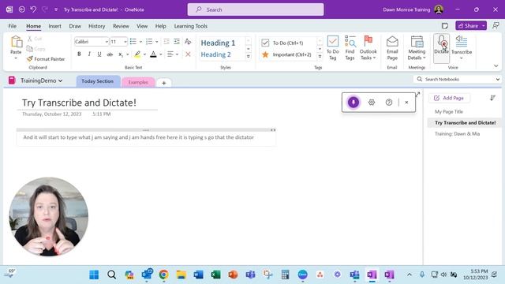Collapse the ribbon with the chevron
The width and height of the screenshot is (505, 284).
coord(496,65)
